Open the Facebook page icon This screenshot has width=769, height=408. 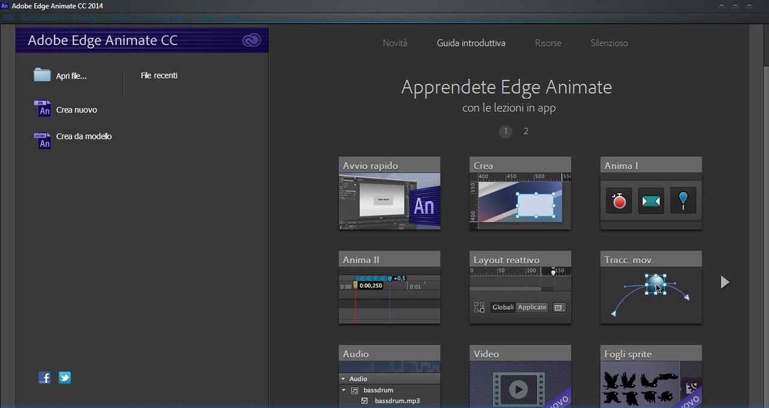coord(44,377)
